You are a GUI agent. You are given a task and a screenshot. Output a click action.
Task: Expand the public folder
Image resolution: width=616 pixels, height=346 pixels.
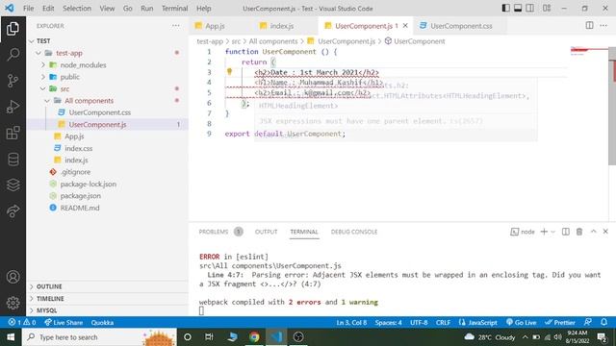(x=43, y=77)
